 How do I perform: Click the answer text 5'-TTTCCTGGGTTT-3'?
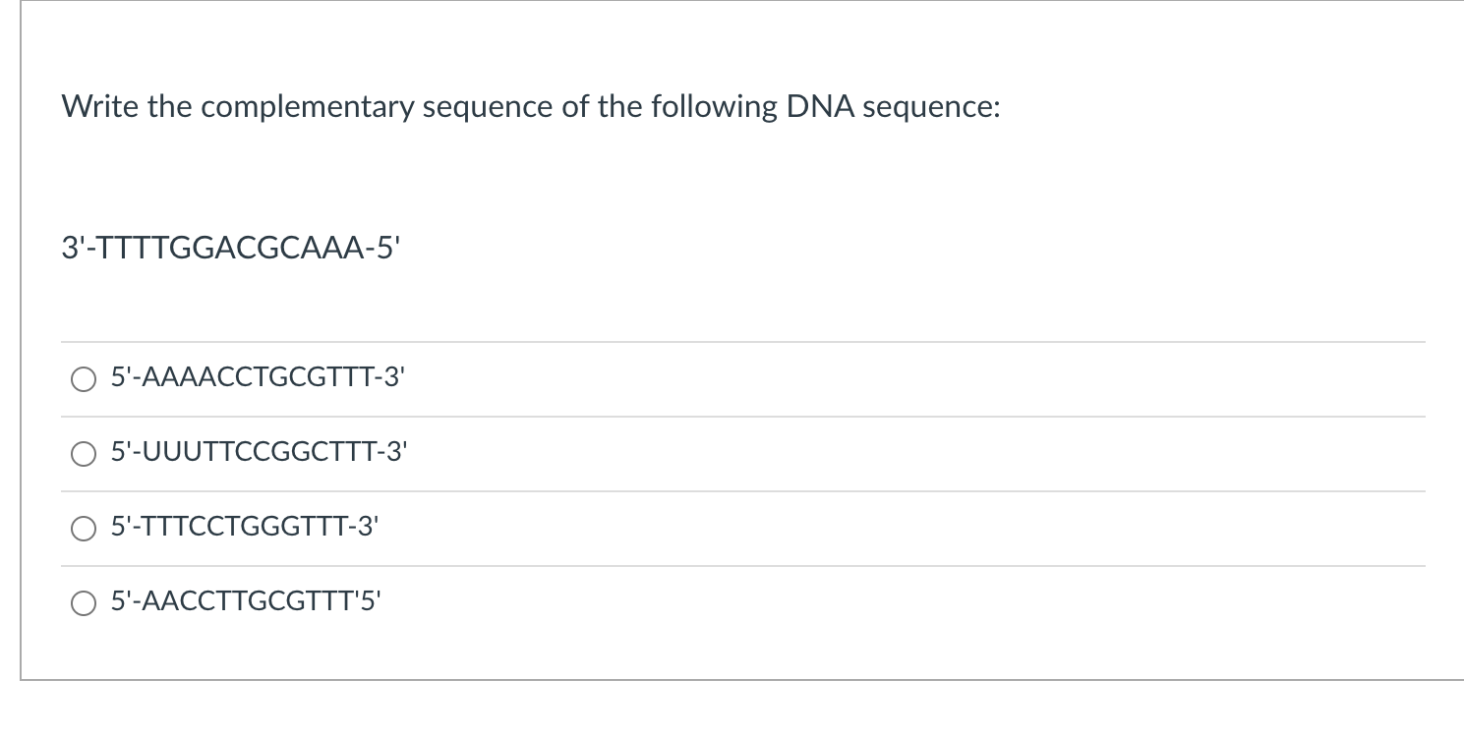pos(243,527)
